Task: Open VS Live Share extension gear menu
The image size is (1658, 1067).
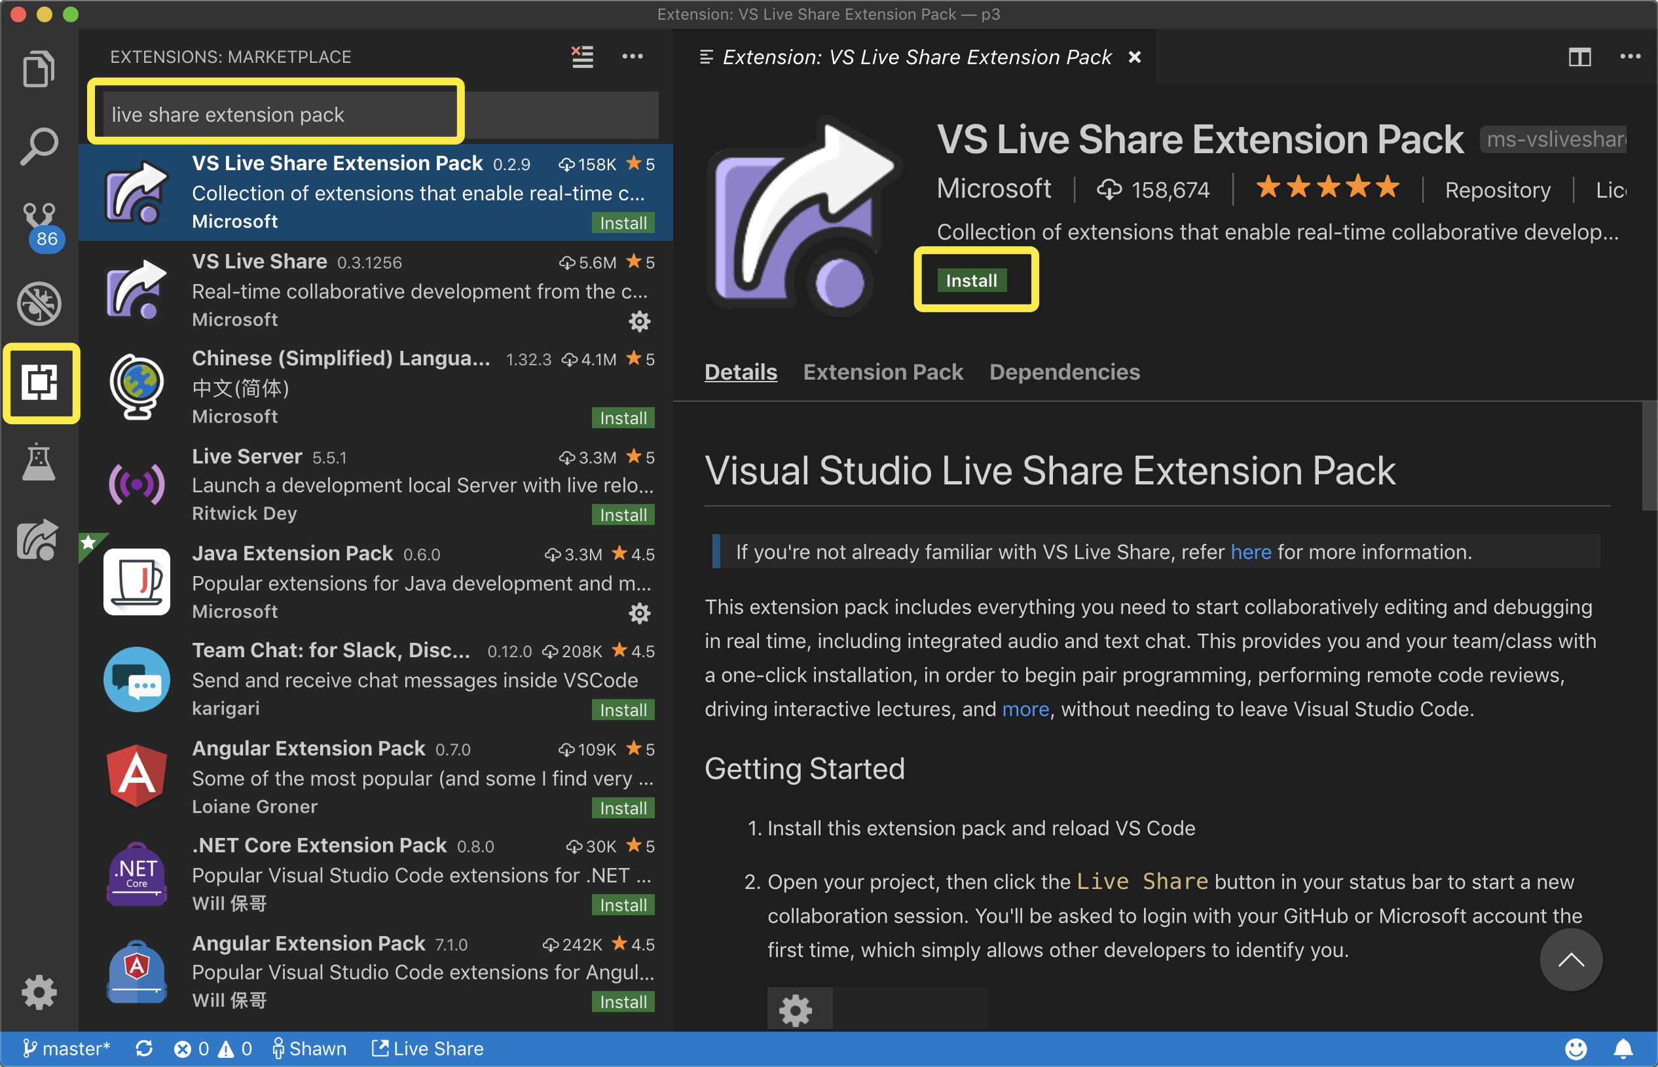Action: [639, 321]
